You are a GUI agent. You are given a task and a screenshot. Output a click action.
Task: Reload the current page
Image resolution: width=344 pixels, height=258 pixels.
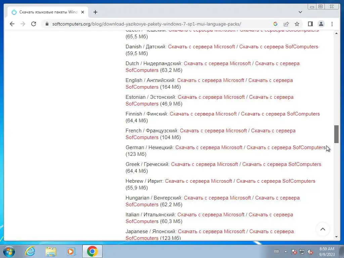coord(34,24)
